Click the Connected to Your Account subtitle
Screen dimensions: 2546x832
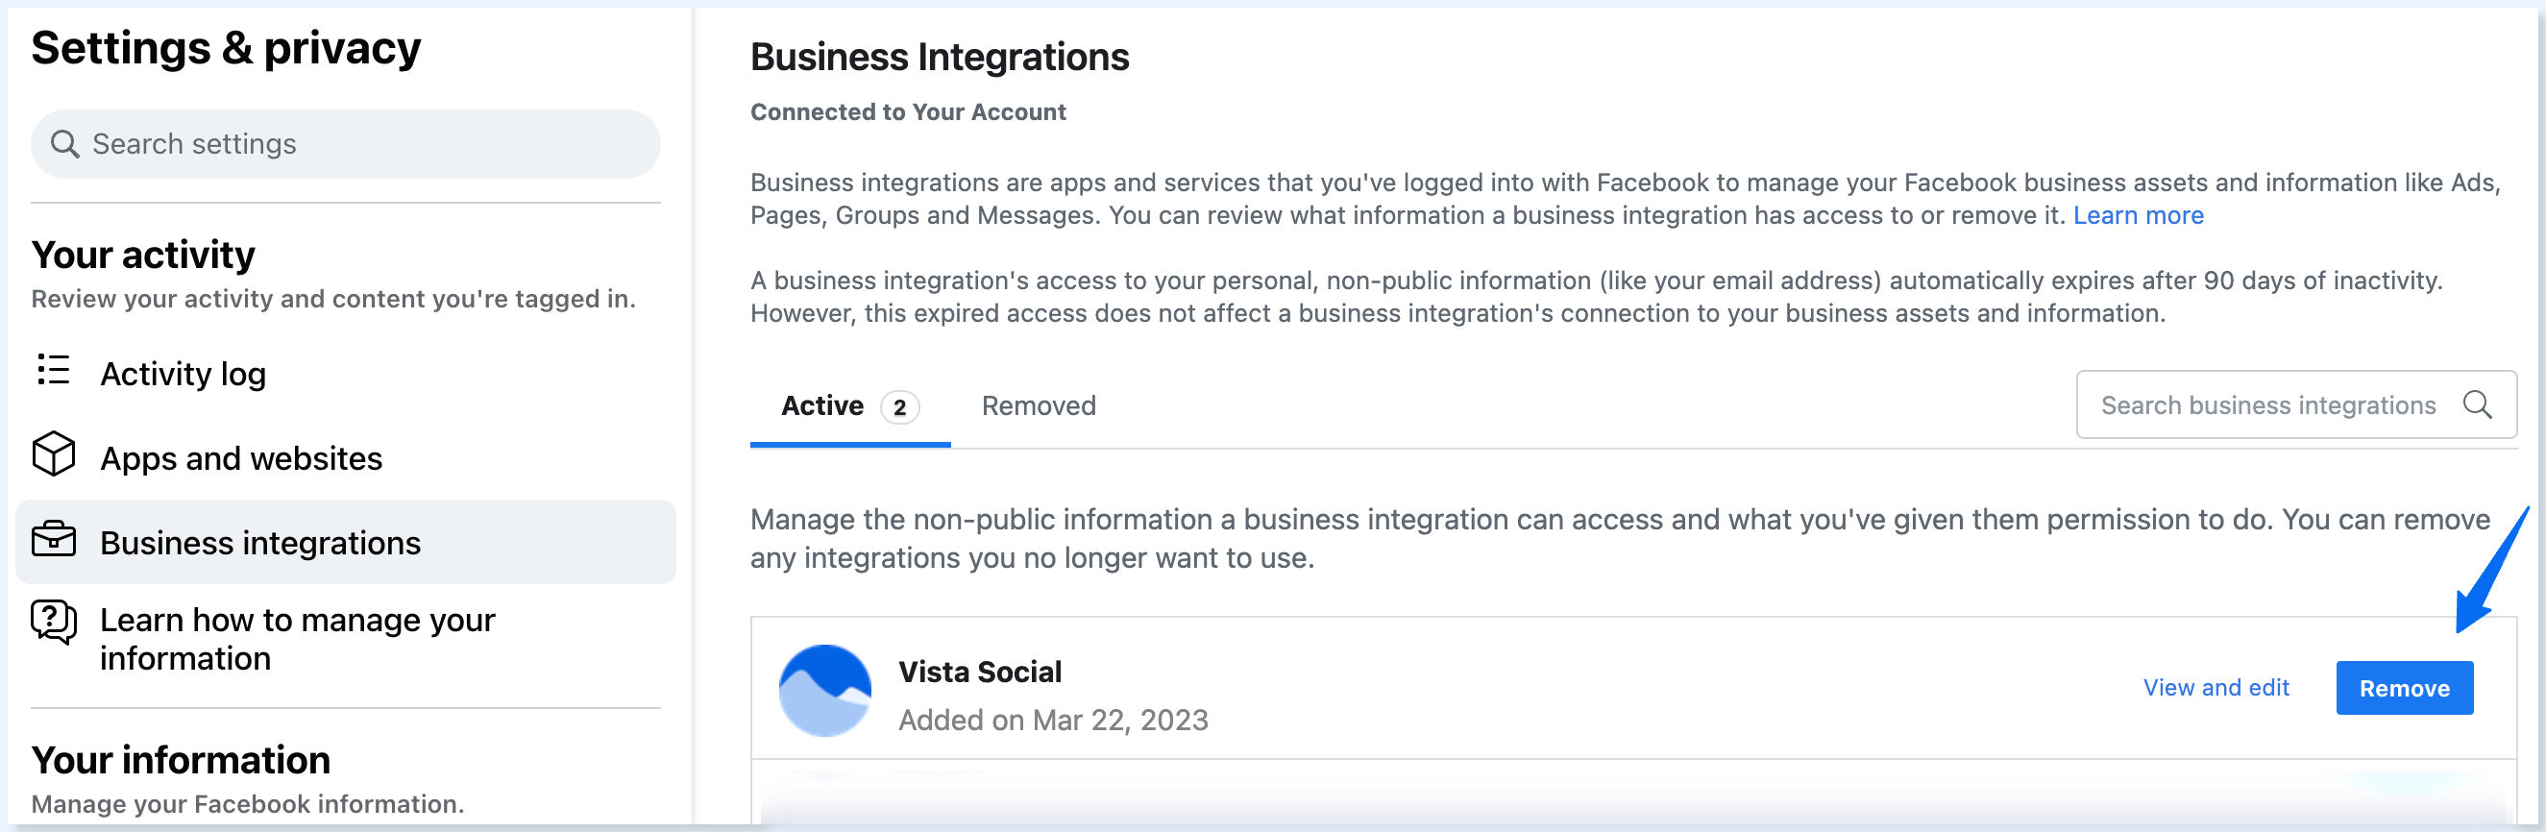click(x=907, y=112)
